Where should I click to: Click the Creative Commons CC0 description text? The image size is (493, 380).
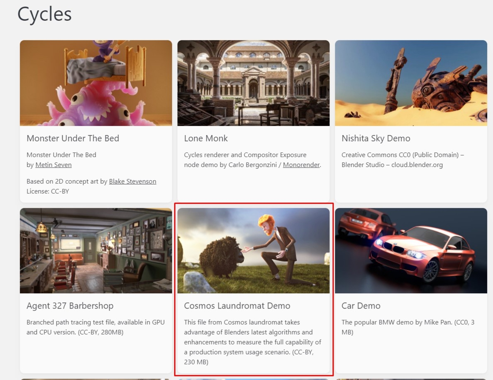(403, 160)
